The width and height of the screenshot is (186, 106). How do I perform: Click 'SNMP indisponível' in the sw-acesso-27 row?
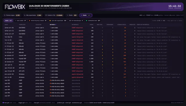[77, 56]
